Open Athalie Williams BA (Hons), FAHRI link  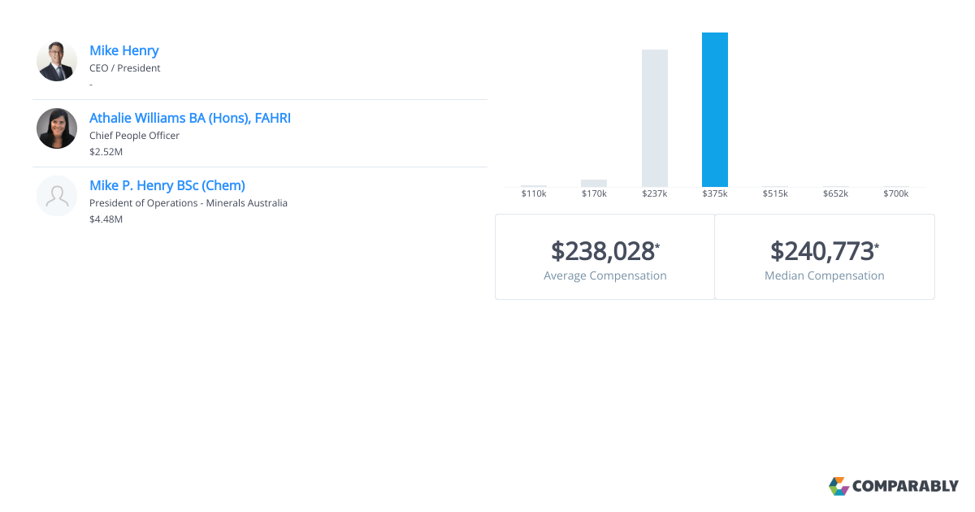tap(189, 118)
